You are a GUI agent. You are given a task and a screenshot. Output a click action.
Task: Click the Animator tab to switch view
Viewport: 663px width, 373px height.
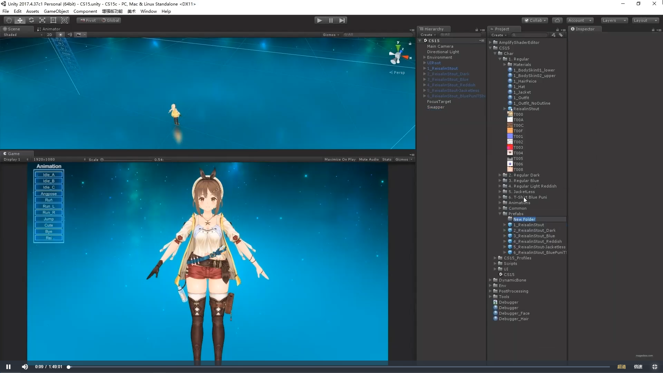tap(51, 28)
